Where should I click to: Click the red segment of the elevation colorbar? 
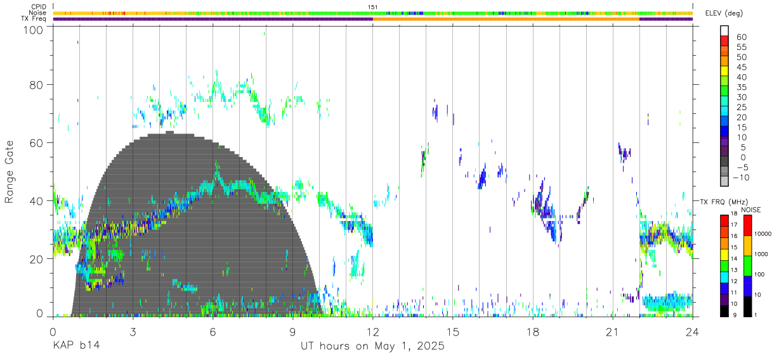726,42
